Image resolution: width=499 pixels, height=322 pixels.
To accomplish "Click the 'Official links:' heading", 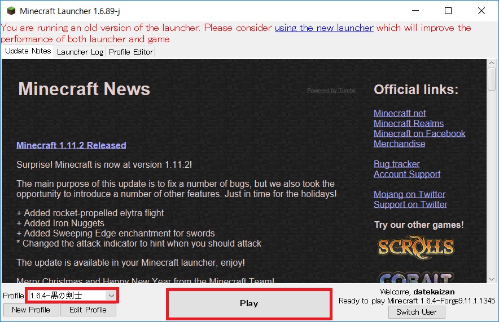I will pos(416,90).
